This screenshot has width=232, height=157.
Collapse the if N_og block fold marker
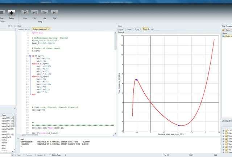point(30,56)
